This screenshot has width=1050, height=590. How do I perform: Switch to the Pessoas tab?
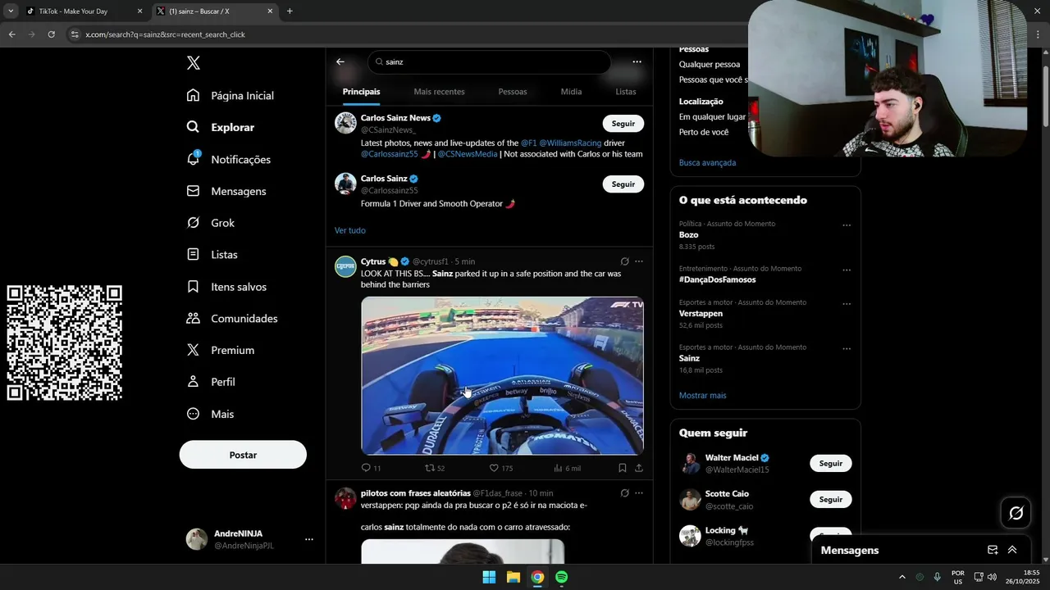point(513,92)
